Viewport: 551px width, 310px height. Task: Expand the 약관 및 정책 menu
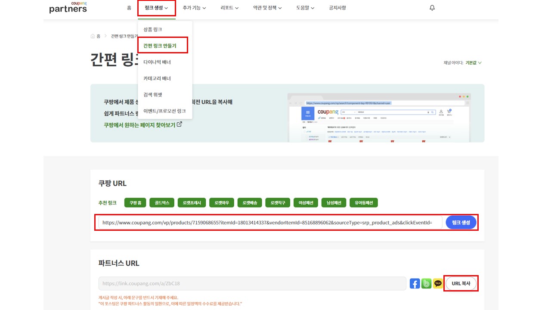[x=267, y=8]
